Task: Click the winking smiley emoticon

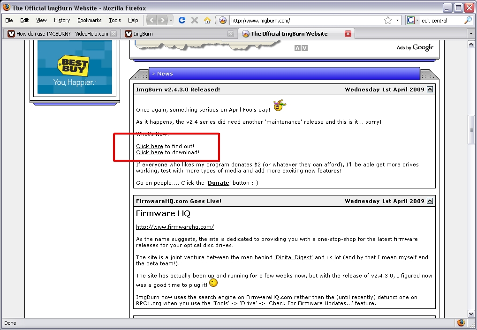Action: pyautogui.click(x=213, y=283)
